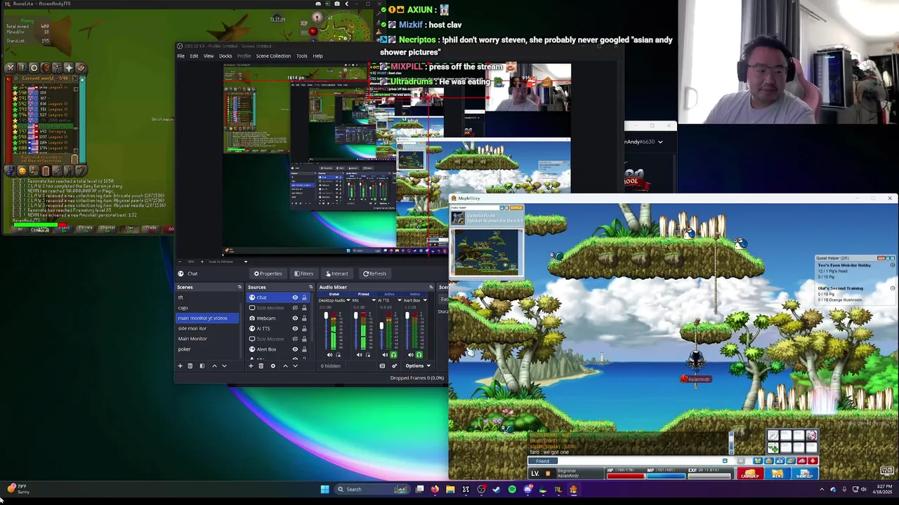The height and width of the screenshot is (505, 899).
Task: Remove selected scene with Scenes trash icon
Action: tap(190, 366)
